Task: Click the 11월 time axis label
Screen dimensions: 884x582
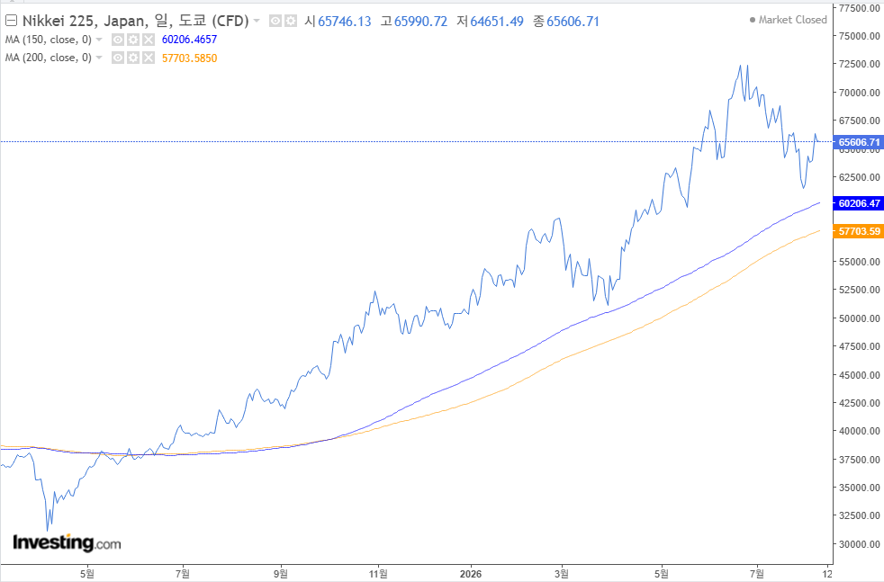Action: pyautogui.click(x=378, y=574)
